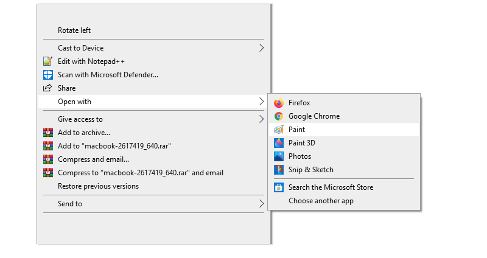Expand the Cast to Device submenu arrow
Screen dimensions: 487x258
tap(262, 48)
